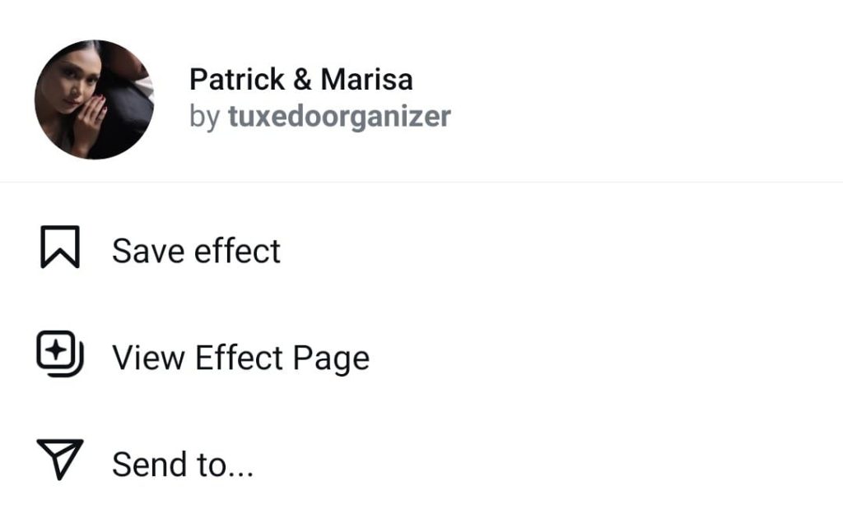The height and width of the screenshot is (509, 843).
Task: Save the Patrick & Marisa effect
Action: pos(421,250)
